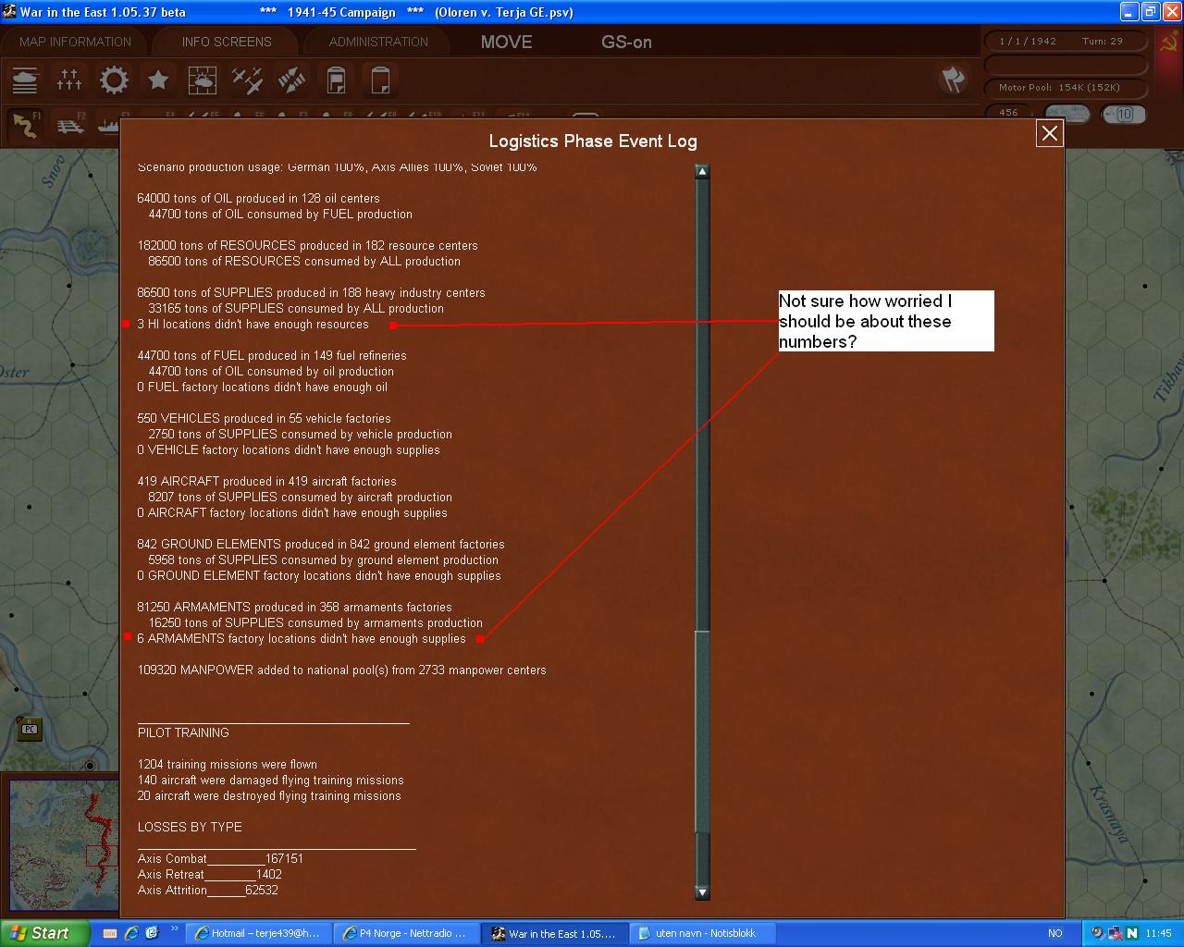This screenshot has width=1184, height=947.
Task: Click the scrollbar down arrow in event log
Action: [x=702, y=892]
